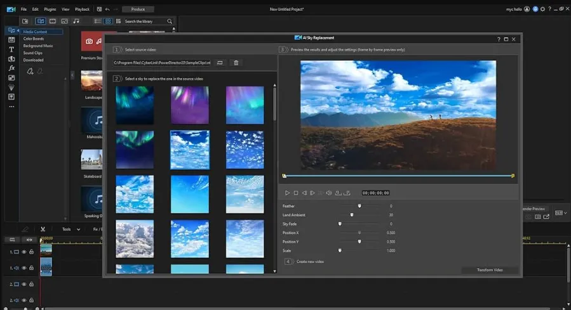
Task: Open the Title room (T icon)
Action: click(11, 49)
